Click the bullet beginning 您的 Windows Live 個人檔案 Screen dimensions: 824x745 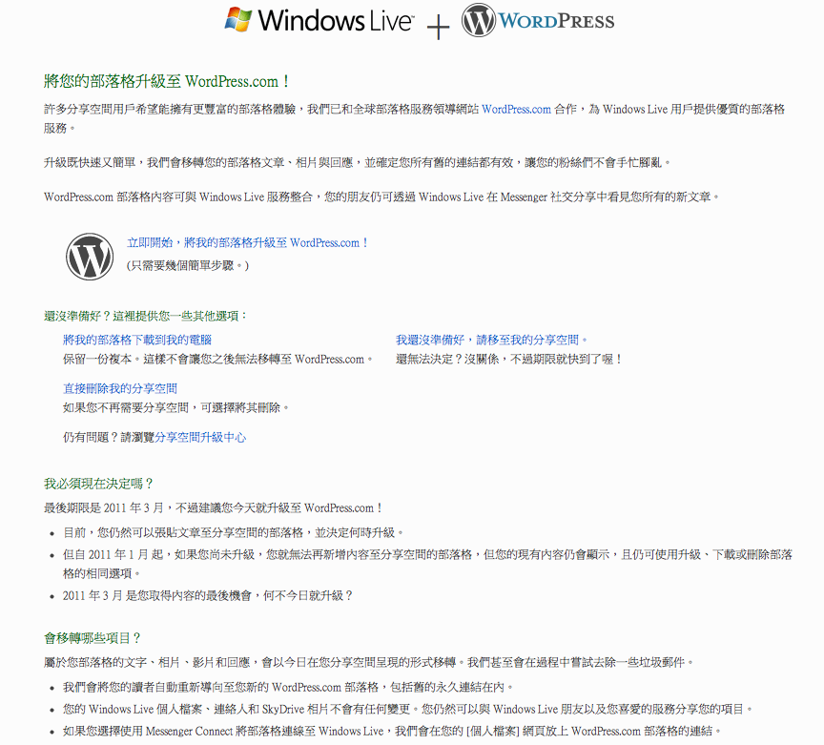click(408, 710)
